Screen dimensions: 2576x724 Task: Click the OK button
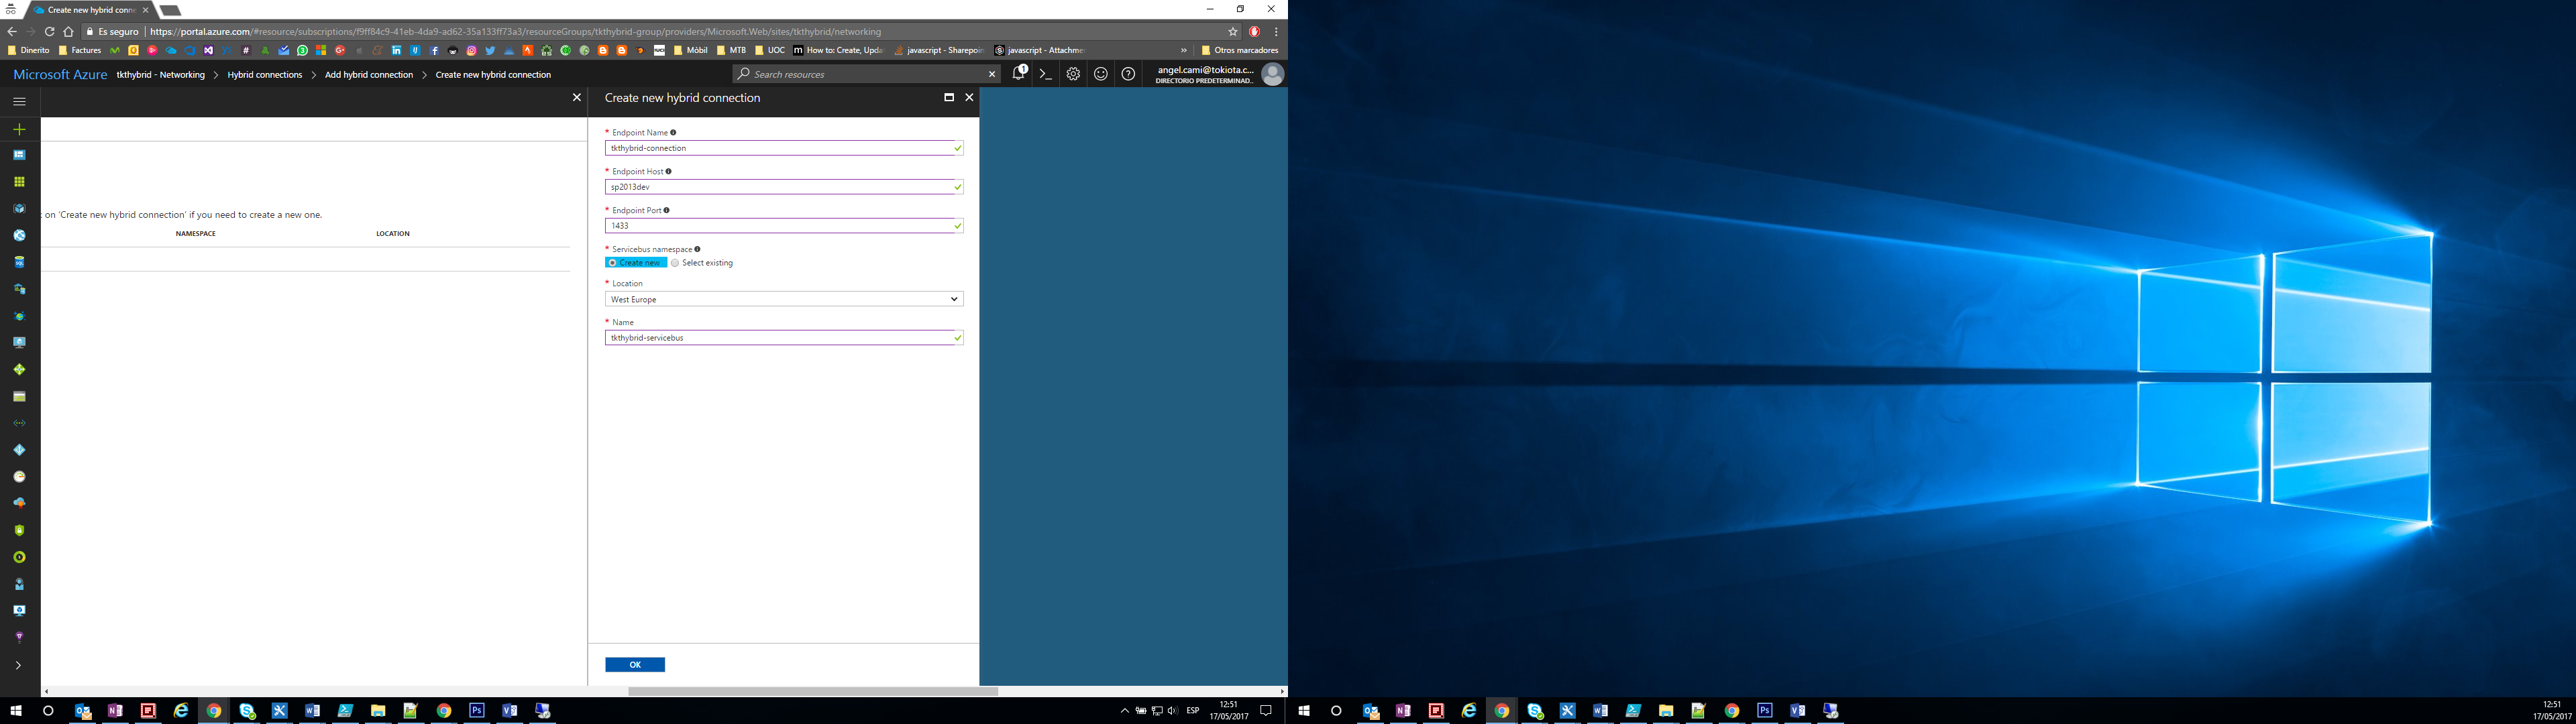634,665
